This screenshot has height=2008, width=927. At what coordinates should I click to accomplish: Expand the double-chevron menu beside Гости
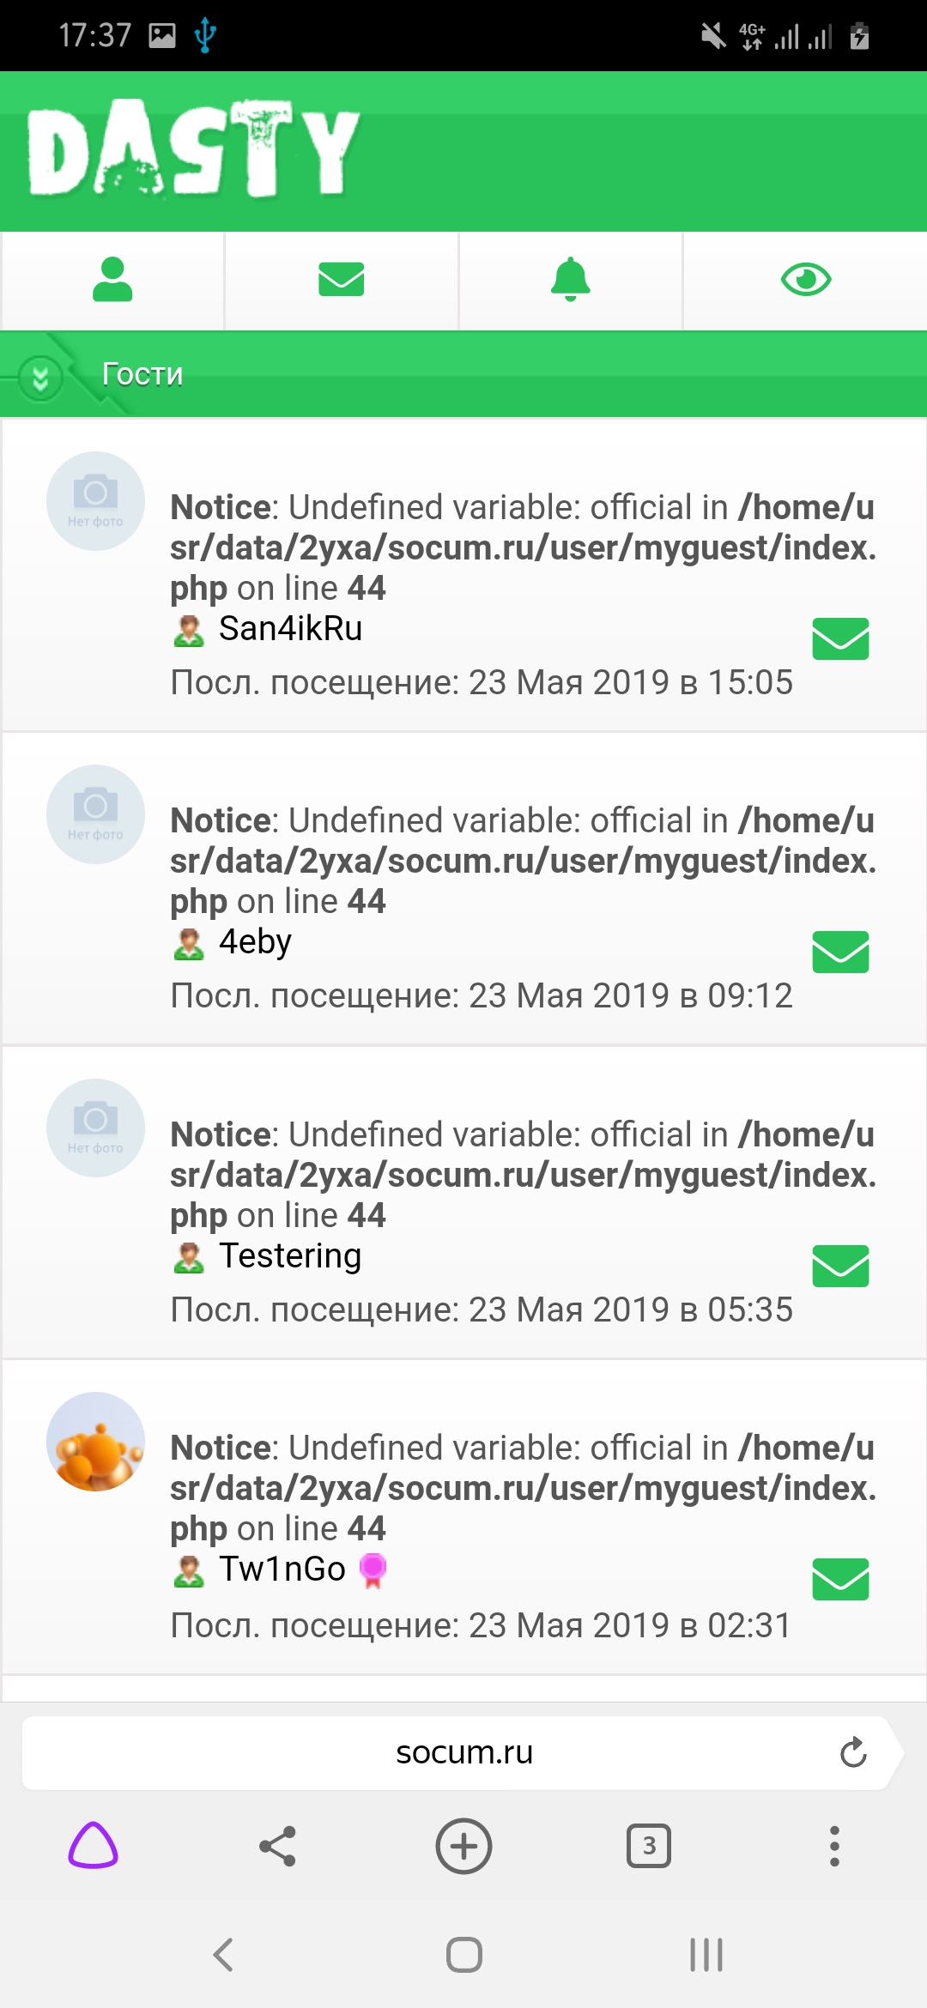[40, 378]
